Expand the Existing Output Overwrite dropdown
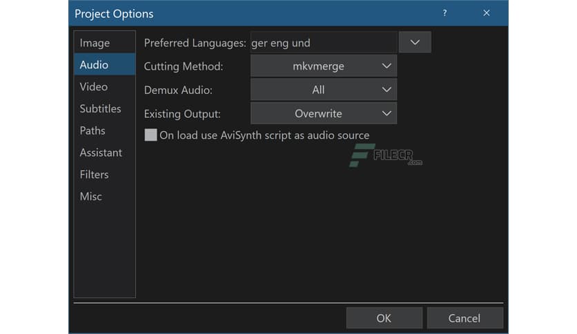577x334 pixels. pyautogui.click(x=323, y=113)
